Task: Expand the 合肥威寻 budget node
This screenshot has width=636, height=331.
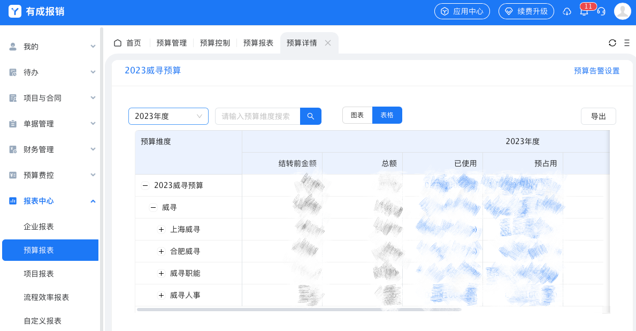Action: (161, 251)
